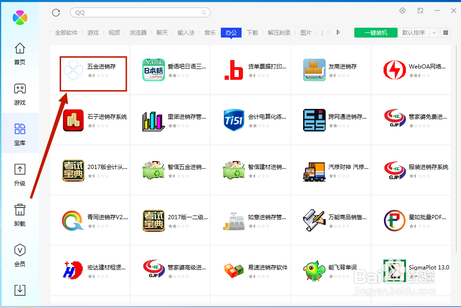This screenshot has height=307, width=461.
Task: Click the 一键装机 green button
Action: pos(376,32)
